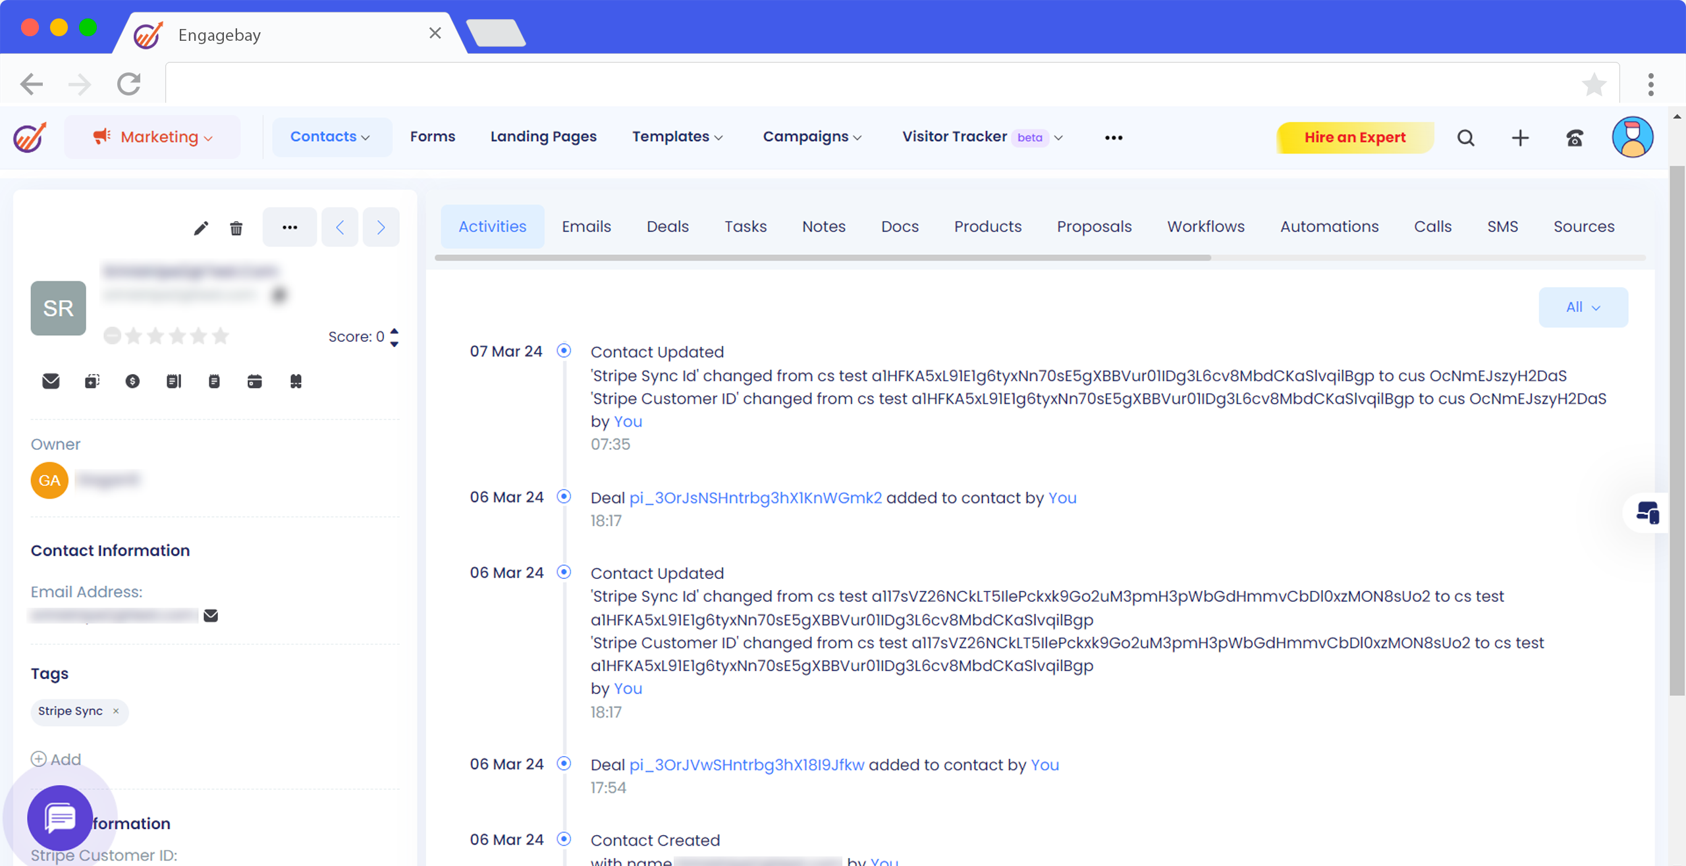Open the live chat bubble widget
The width and height of the screenshot is (1686, 866).
pyautogui.click(x=60, y=817)
